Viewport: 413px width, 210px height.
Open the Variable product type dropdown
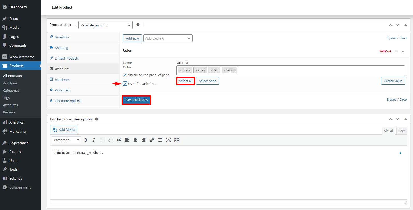tap(105, 25)
